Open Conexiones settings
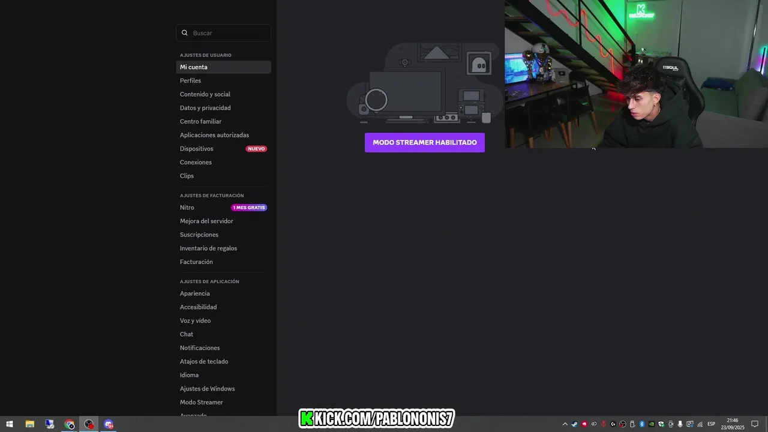The width and height of the screenshot is (768, 432). coord(223,162)
